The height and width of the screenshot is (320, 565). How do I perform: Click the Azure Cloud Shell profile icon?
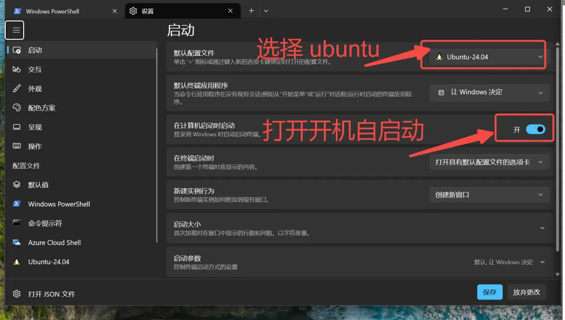pos(17,242)
